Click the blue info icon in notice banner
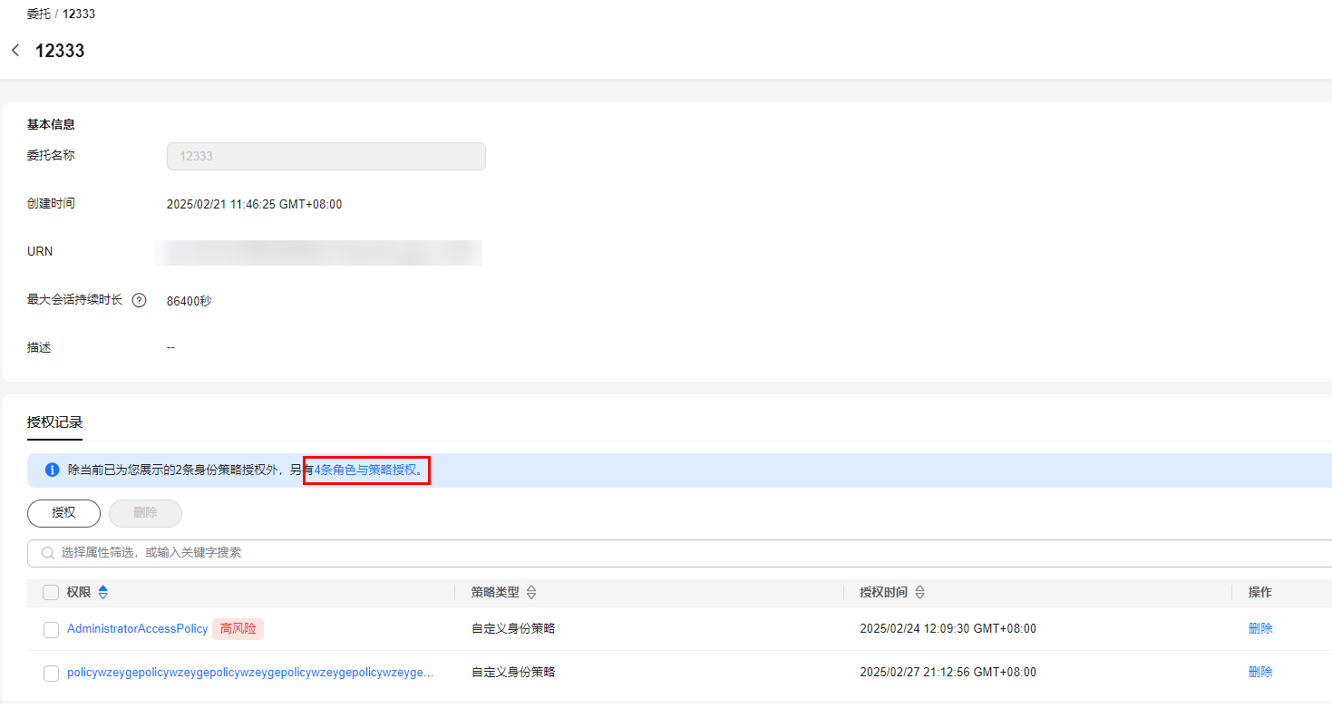The image size is (1332, 708). [x=52, y=470]
